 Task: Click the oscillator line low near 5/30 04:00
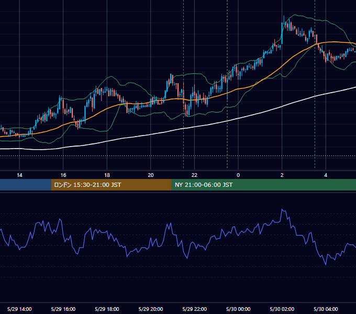coord(326,264)
